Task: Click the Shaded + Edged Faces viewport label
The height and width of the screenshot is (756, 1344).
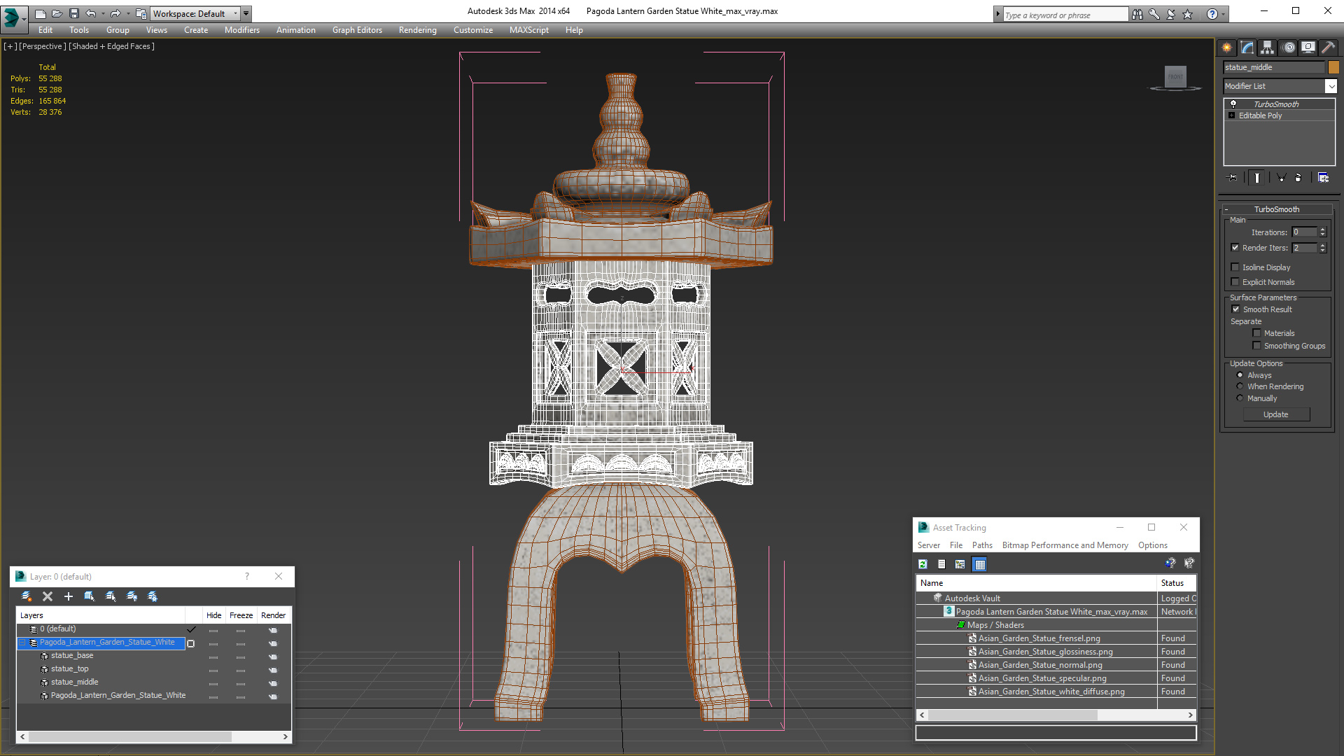Action: [111, 46]
